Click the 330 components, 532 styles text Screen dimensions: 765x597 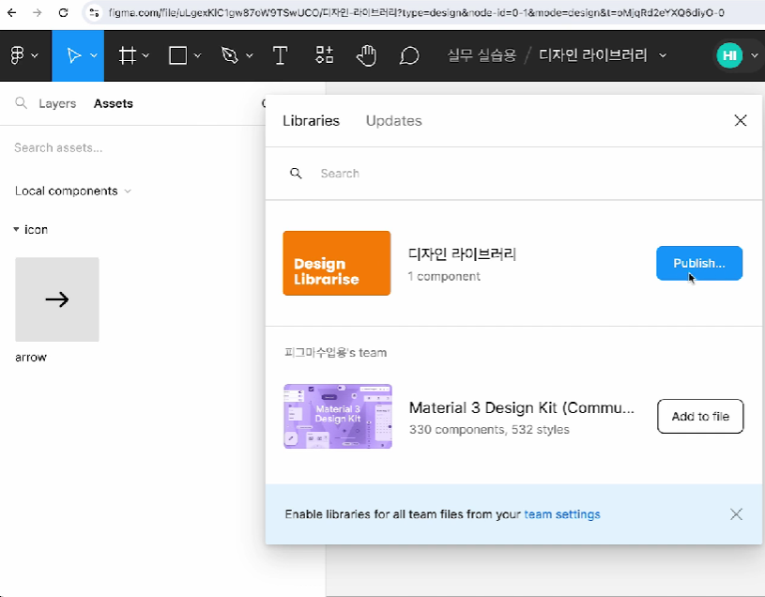tap(489, 430)
